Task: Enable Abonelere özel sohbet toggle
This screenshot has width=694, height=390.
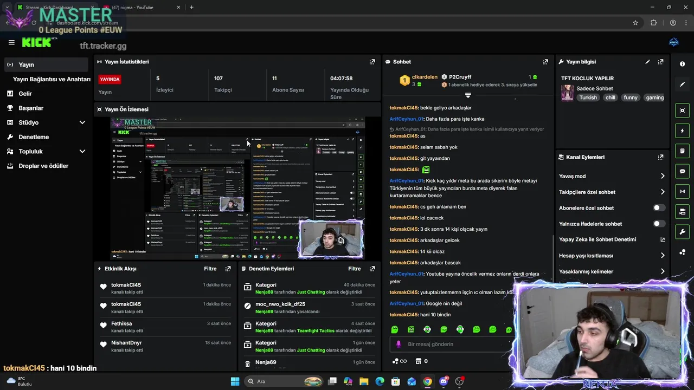Action: [659, 208]
